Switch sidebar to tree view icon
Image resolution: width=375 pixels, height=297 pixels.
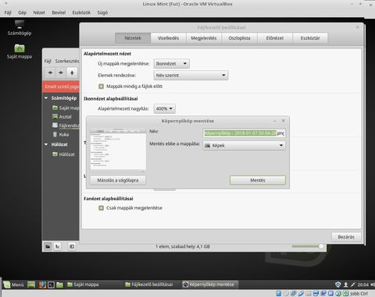coord(58,246)
